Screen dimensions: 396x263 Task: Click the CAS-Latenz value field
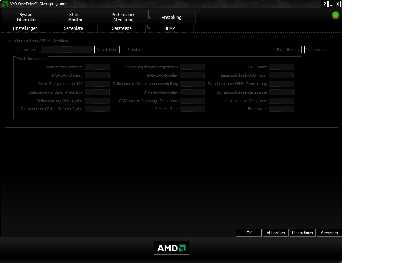click(x=281, y=67)
